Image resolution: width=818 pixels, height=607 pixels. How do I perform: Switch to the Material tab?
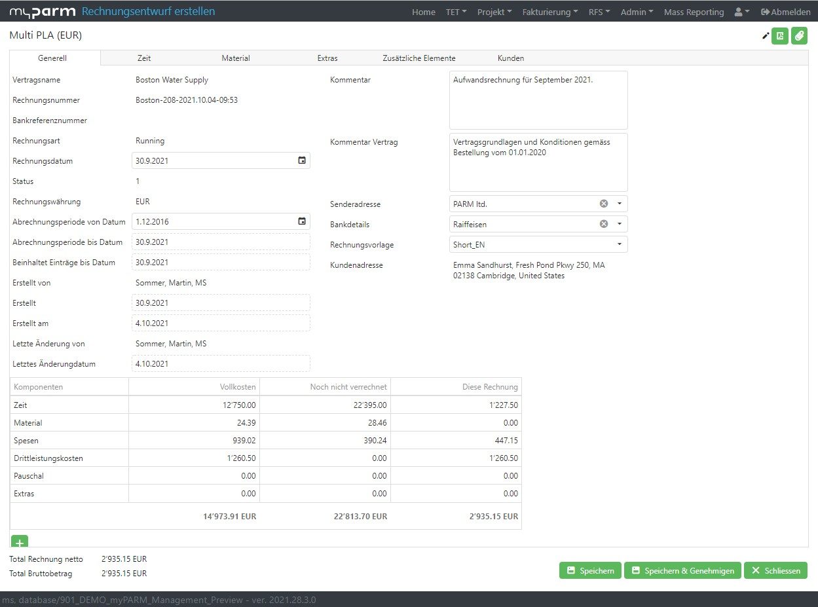click(236, 58)
